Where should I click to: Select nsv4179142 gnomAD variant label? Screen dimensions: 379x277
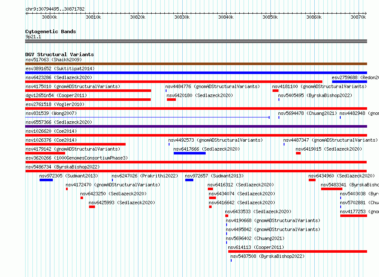(x=73, y=149)
